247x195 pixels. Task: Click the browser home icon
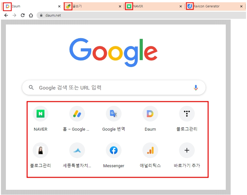coord(31,15)
